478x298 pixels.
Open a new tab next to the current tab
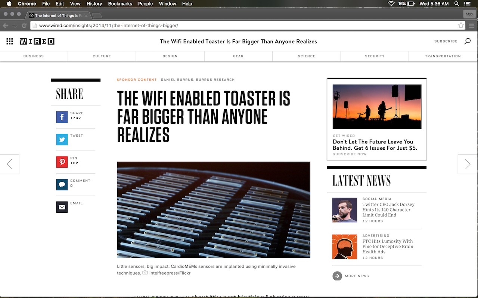point(97,16)
